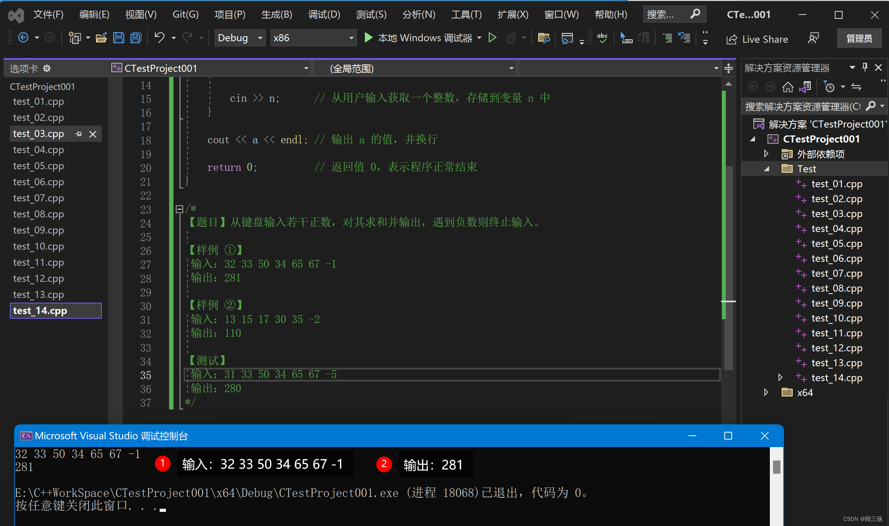Open the 调试(D) menu

(x=324, y=14)
